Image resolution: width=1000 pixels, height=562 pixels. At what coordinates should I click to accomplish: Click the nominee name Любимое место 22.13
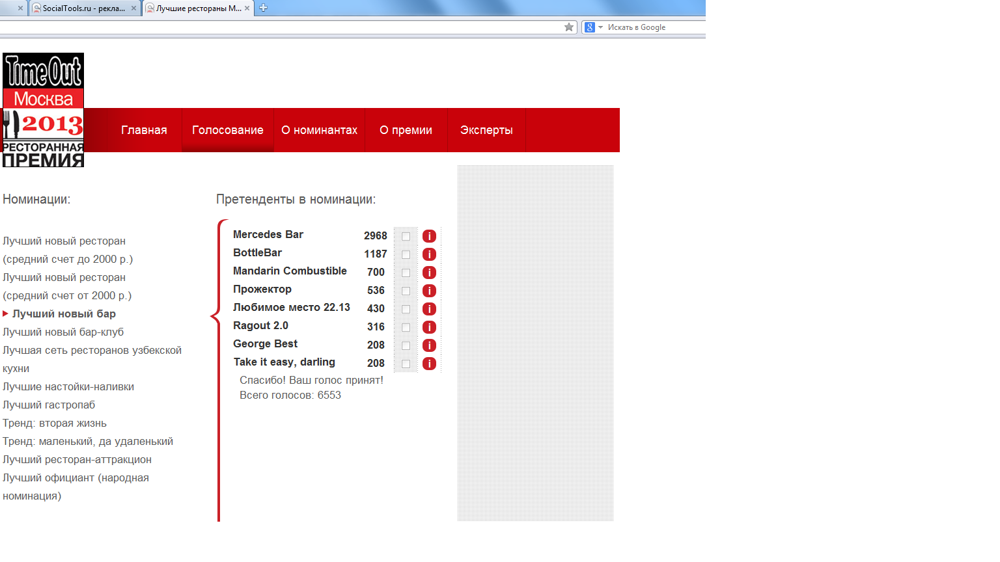pyautogui.click(x=292, y=307)
